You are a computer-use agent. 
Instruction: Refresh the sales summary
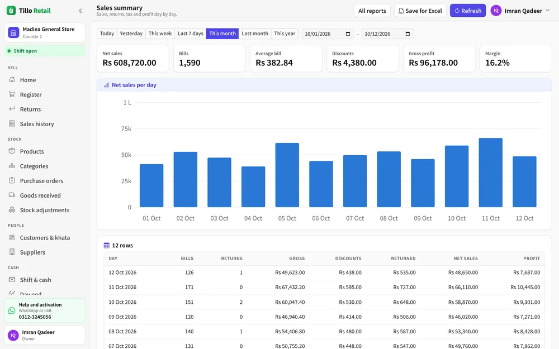[x=468, y=11]
